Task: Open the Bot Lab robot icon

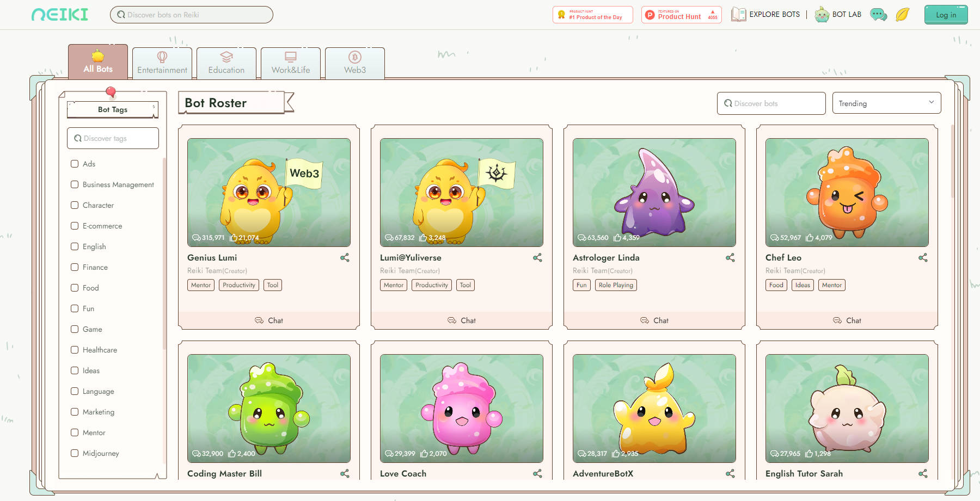Action: click(x=822, y=15)
